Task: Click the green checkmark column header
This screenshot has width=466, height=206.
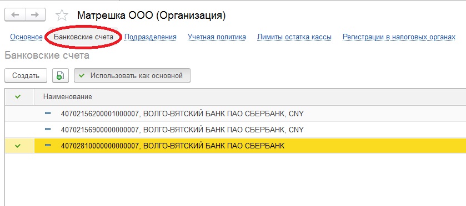Action: tap(18, 96)
